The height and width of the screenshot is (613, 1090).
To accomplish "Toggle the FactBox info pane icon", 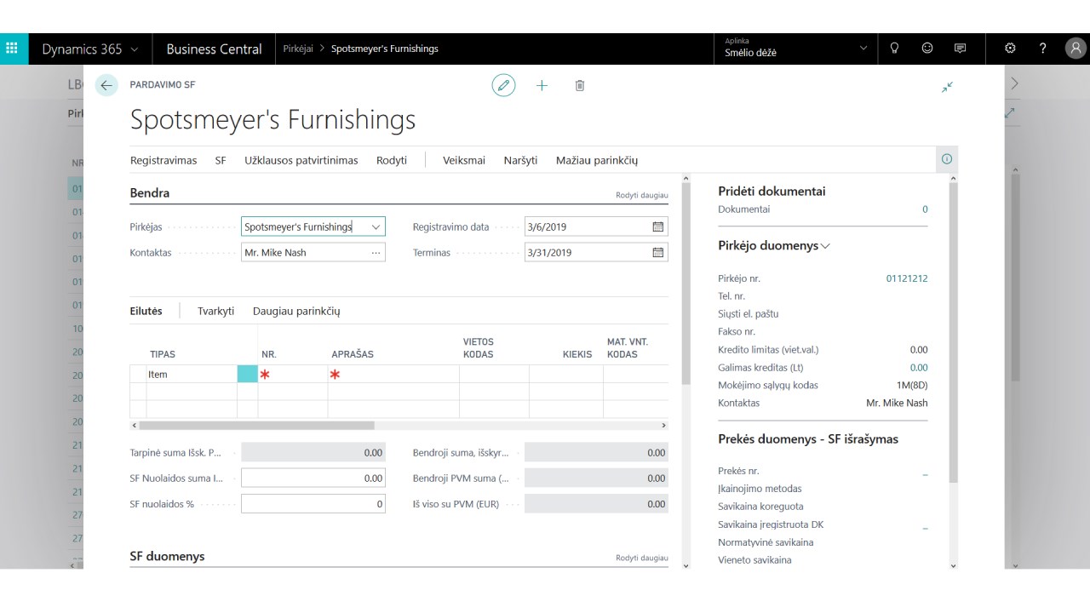I will [x=946, y=159].
